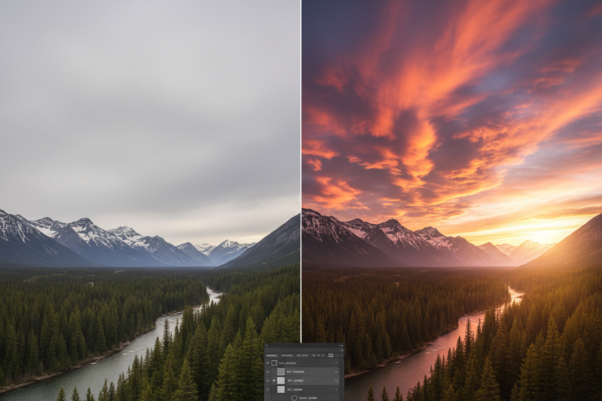Screen dimensions: 602x401
Task: Switch to the first tab in panel header
Action: (272, 355)
